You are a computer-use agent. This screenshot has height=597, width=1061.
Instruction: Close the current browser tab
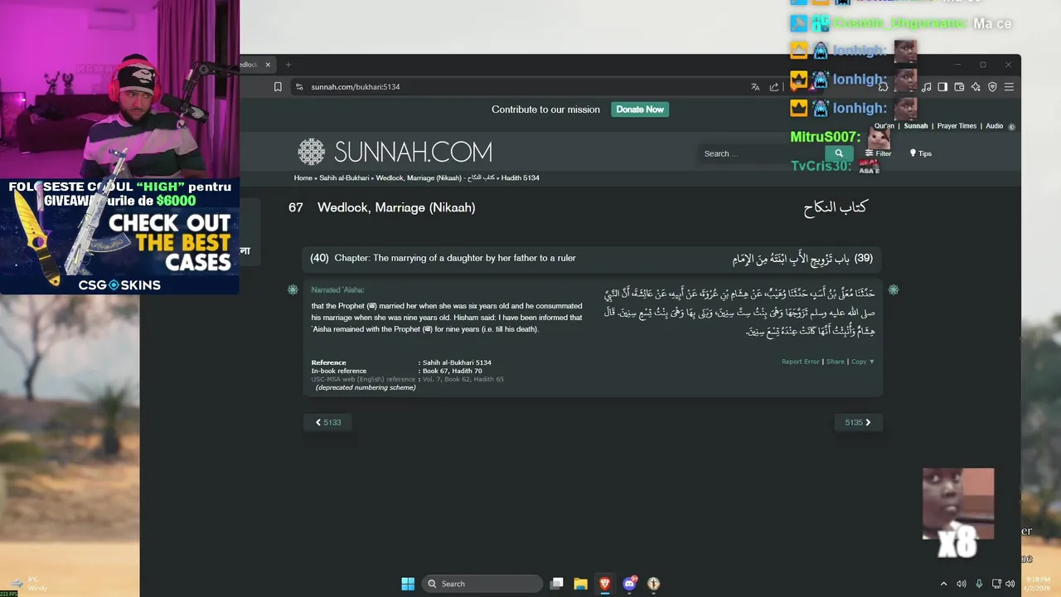coord(268,65)
